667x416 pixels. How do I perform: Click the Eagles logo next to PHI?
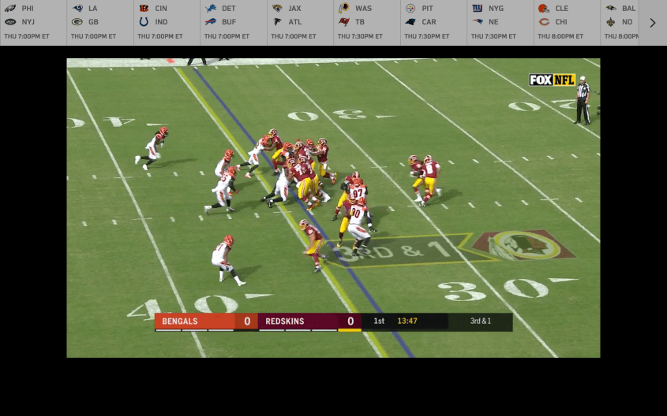point(10,9)
